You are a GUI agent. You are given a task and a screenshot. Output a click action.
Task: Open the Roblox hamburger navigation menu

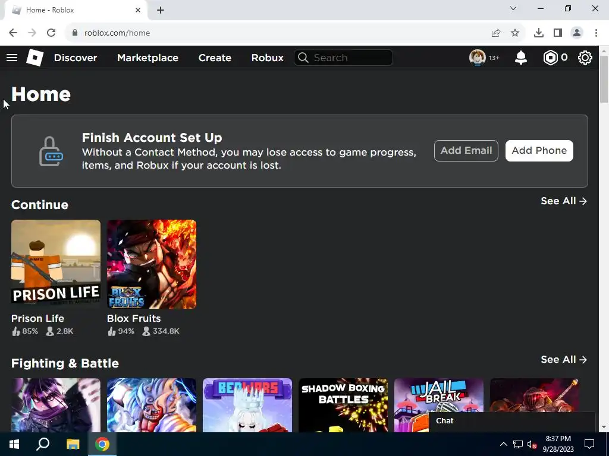[12, 58]
